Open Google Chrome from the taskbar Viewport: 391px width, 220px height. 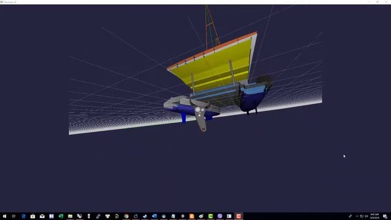[x=126, y=216]
